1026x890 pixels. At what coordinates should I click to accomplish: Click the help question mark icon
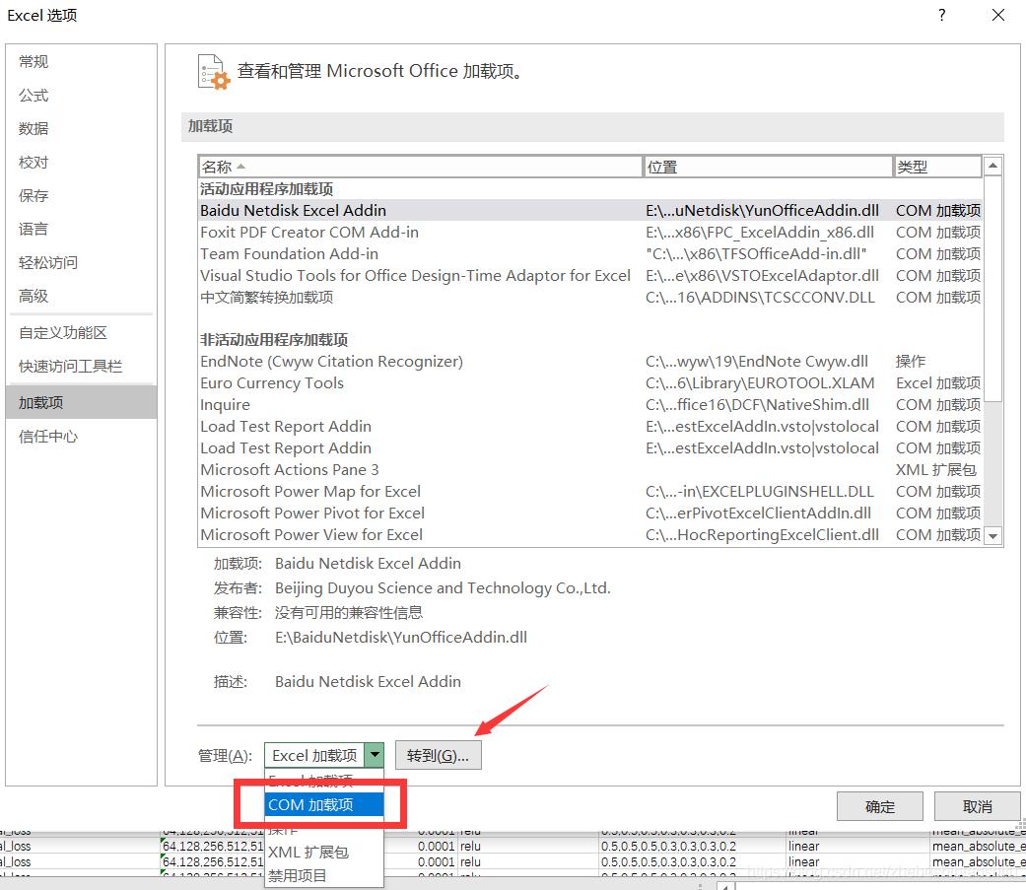point(941,15)
